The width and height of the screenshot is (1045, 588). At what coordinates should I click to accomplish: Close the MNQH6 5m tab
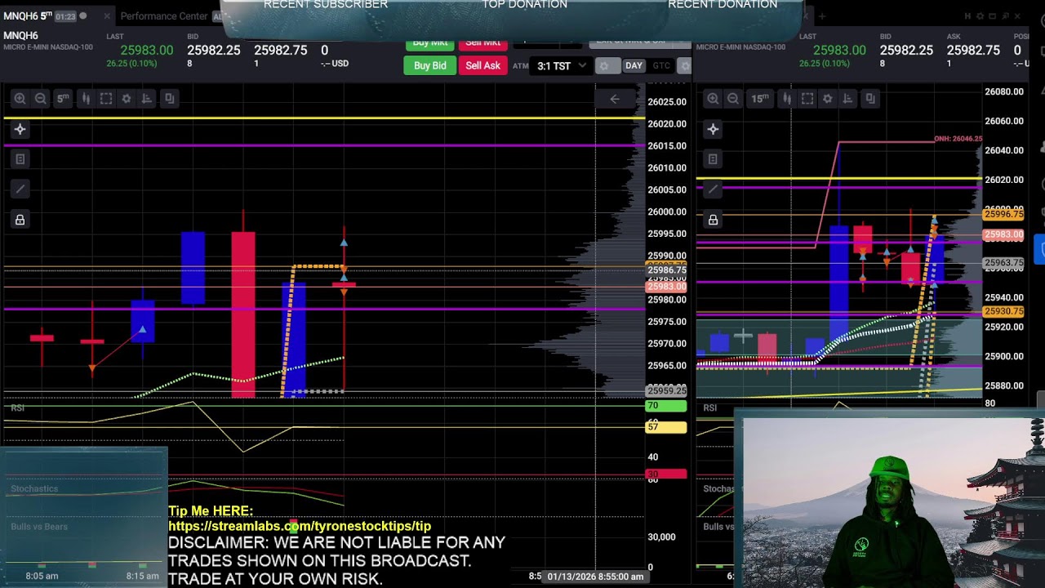pyautogui.click(x=106, y=16)
